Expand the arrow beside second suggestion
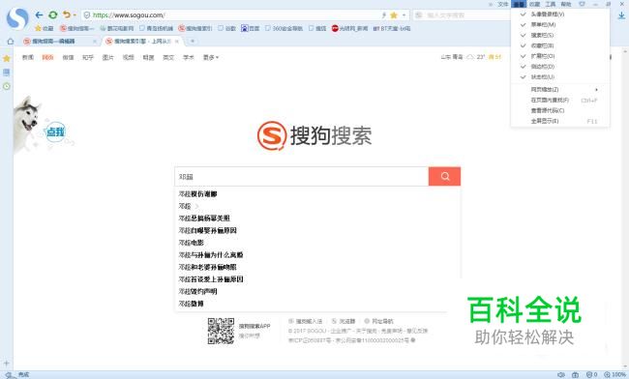This screenshot has width=629, height=379. pyautogui.click(x=196, y=206)
